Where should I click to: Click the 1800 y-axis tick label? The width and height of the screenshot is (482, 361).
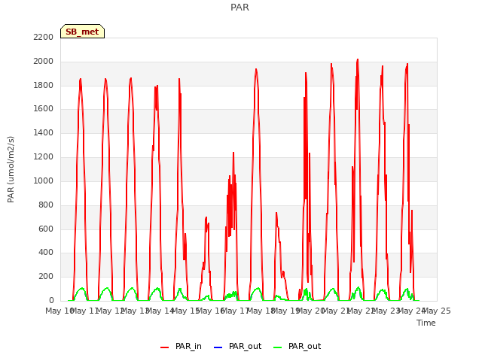tap(44, 85)
